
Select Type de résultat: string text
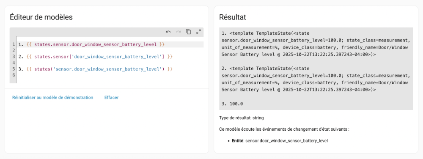242,118
